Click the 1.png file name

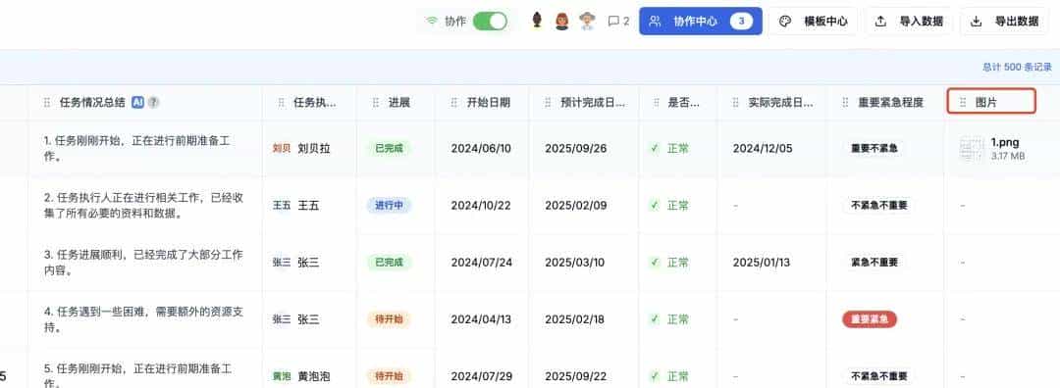[x=1005, y=142]
